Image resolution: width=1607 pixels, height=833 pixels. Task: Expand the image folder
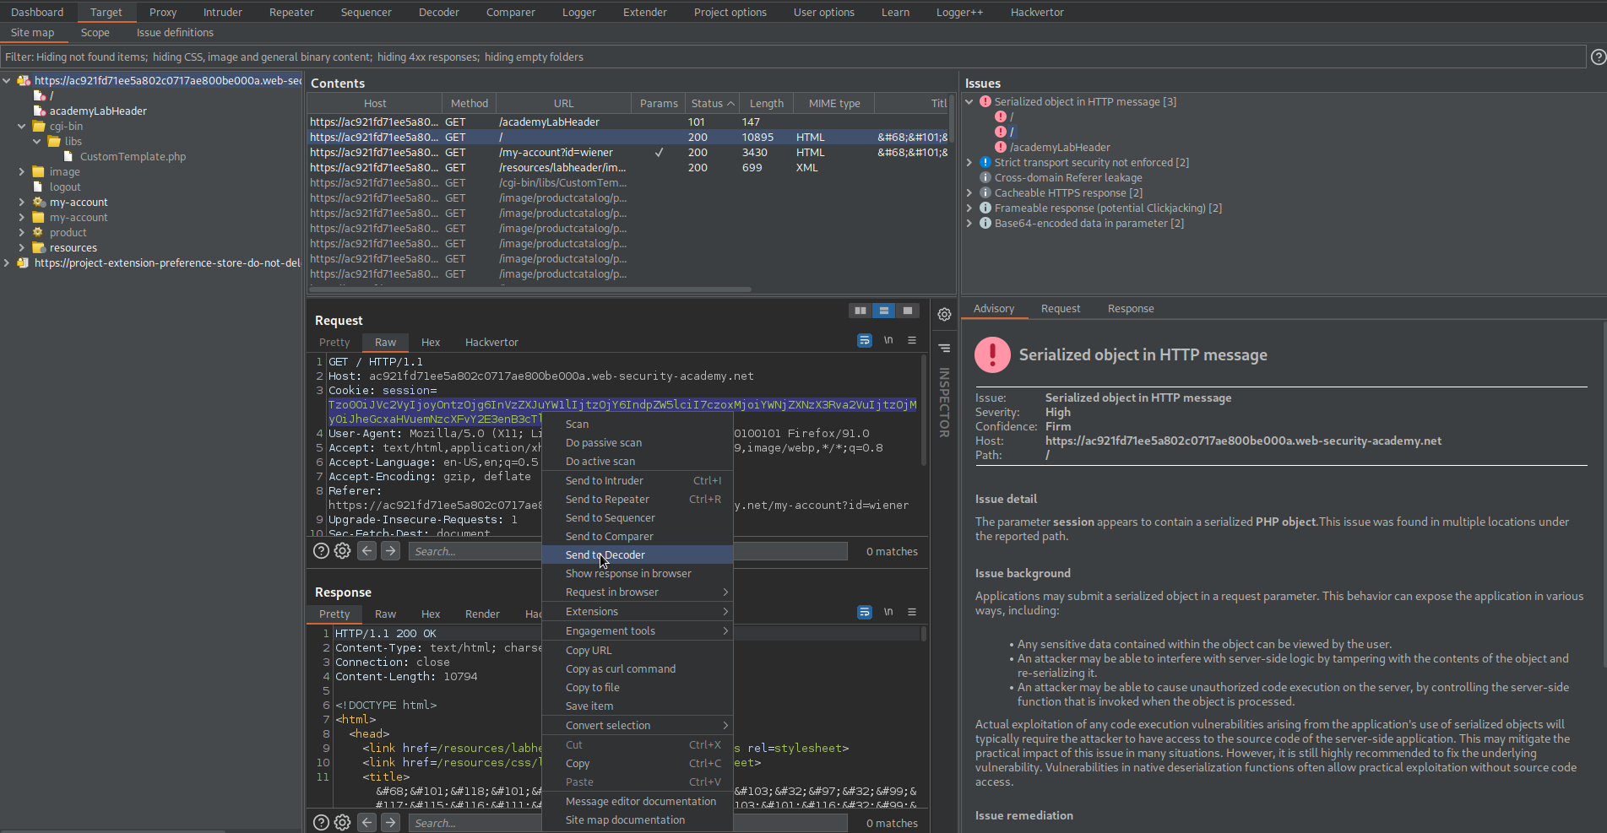tap(22, 171)
